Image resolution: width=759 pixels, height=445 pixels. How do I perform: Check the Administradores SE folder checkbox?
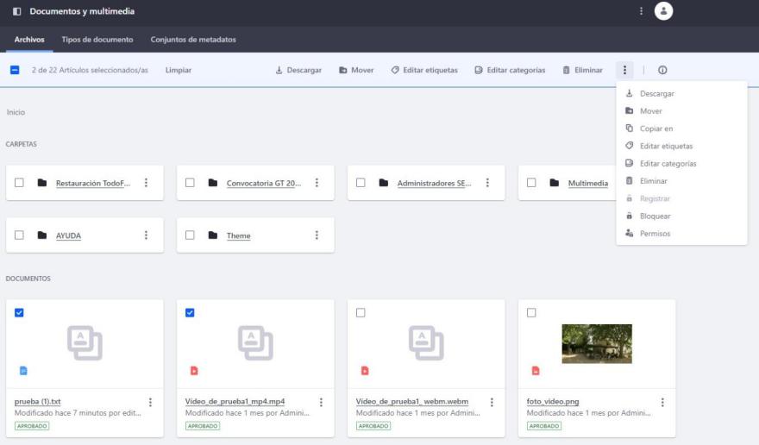[x=361, y=183]
